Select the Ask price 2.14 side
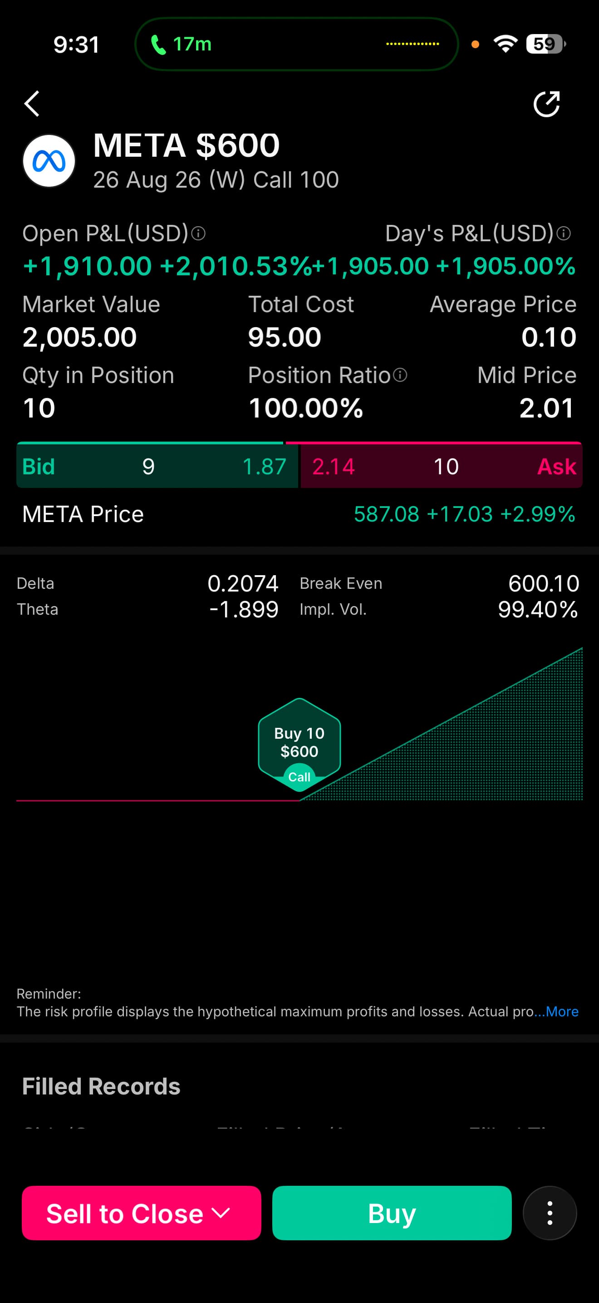Screen dimensions: 599x1303 [442, 465]
